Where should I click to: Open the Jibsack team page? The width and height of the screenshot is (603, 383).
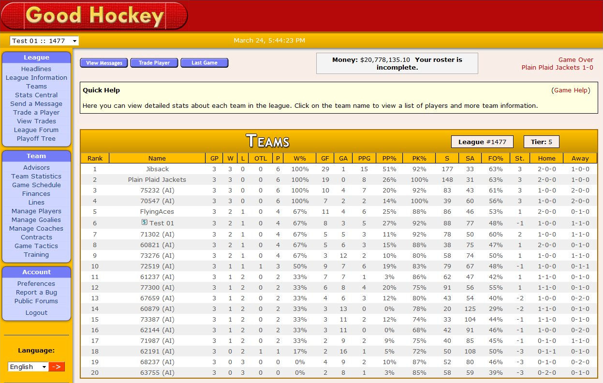[157, 169]
